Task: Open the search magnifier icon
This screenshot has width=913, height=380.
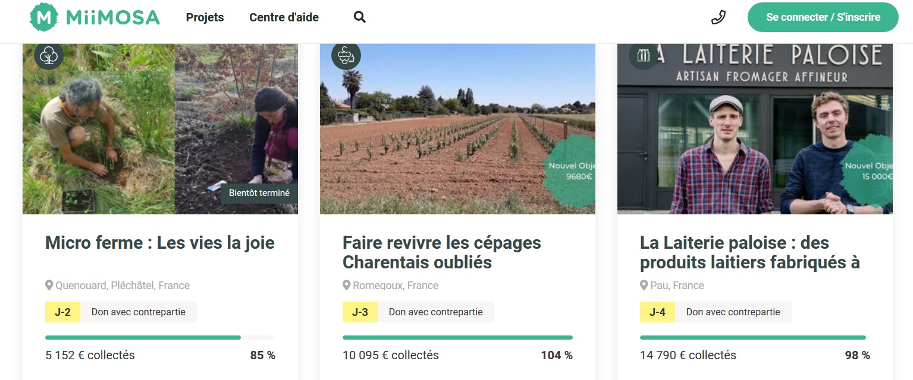Action: pos(359,17)
